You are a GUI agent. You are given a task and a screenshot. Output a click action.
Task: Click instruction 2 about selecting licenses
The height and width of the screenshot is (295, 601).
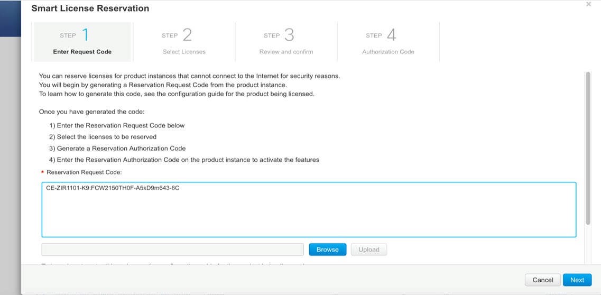point(103,137)
